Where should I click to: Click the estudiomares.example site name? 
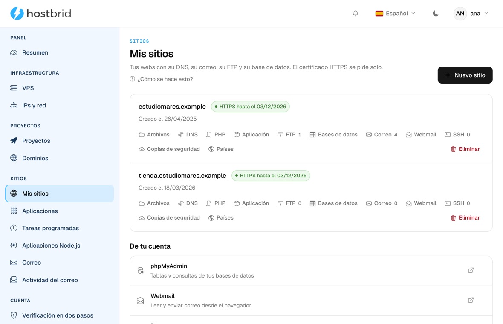coord(172,107)
